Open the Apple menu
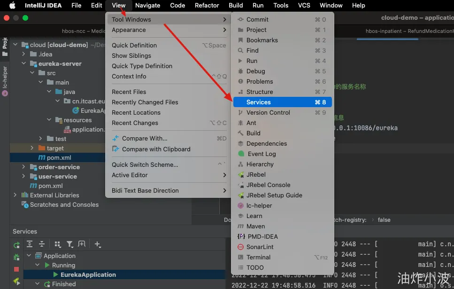 click(12, 5)
